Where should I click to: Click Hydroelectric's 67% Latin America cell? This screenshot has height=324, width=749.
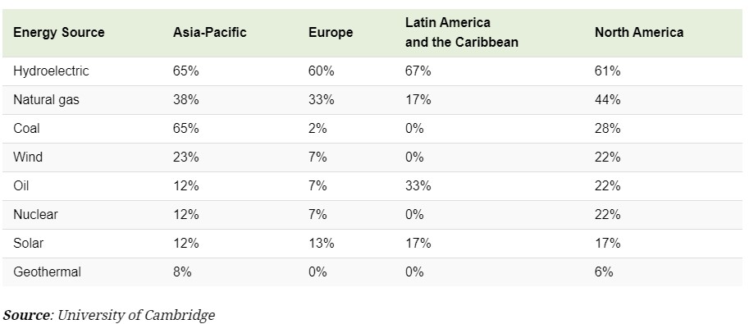point(418,71)
